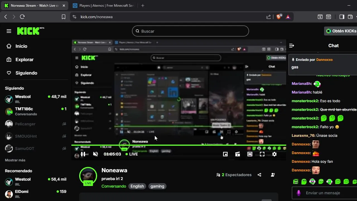Viewport: 357px width, 201px height.
Task: Open TMT186c followed channel
Action: pos(36,111)
